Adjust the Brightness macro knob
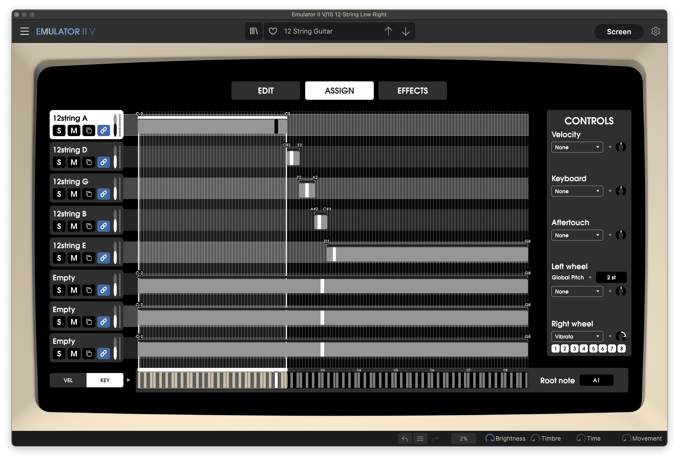This screenshot has width=679, height=460. pos(489,438)
